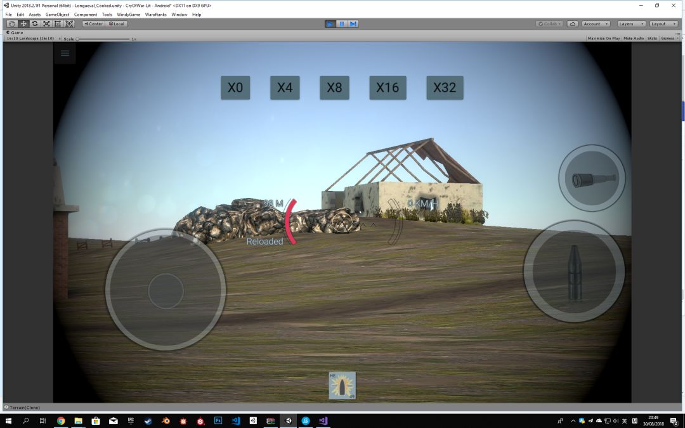Open the Account dropdown
Screen dimensions: 685x428
tap(596, 23)
